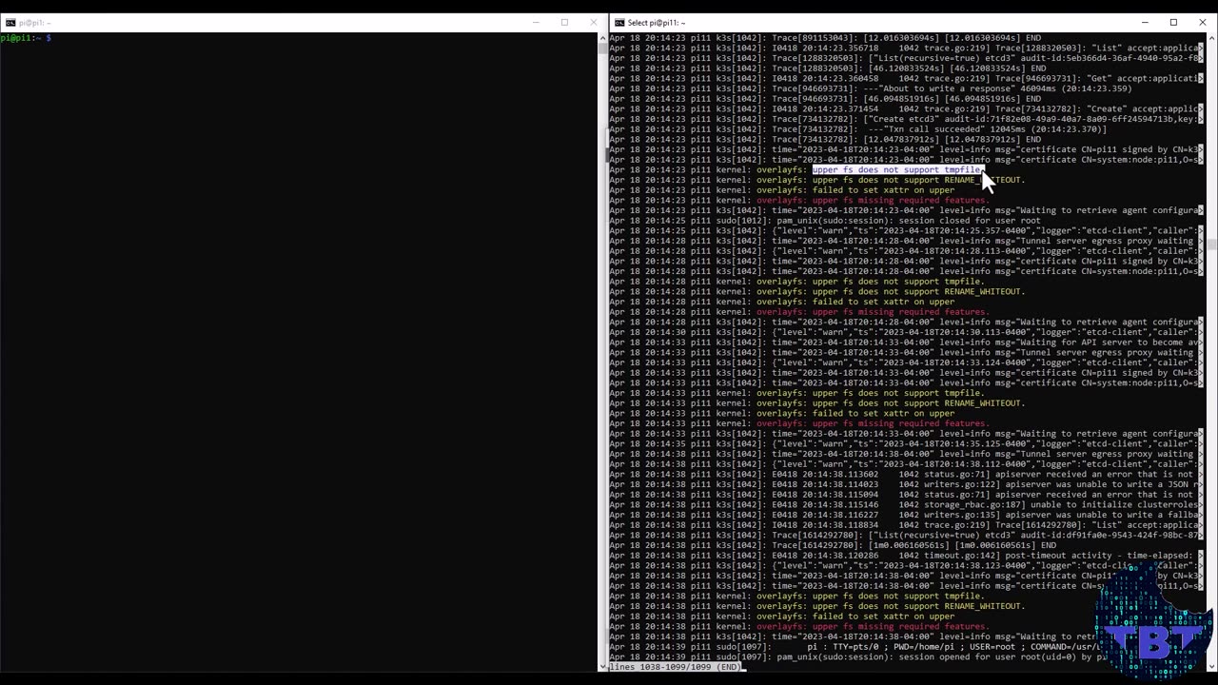
Task: Click the sudo[1012] 'session closed for user root' line
Action: (x=825, y=221)
